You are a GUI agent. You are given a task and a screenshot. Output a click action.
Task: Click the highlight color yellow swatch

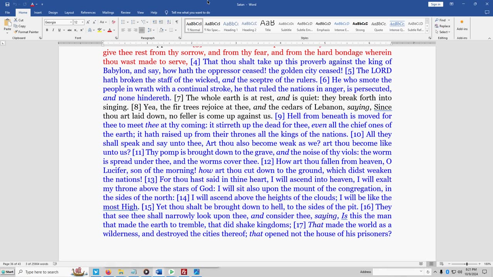pos(99,30)
